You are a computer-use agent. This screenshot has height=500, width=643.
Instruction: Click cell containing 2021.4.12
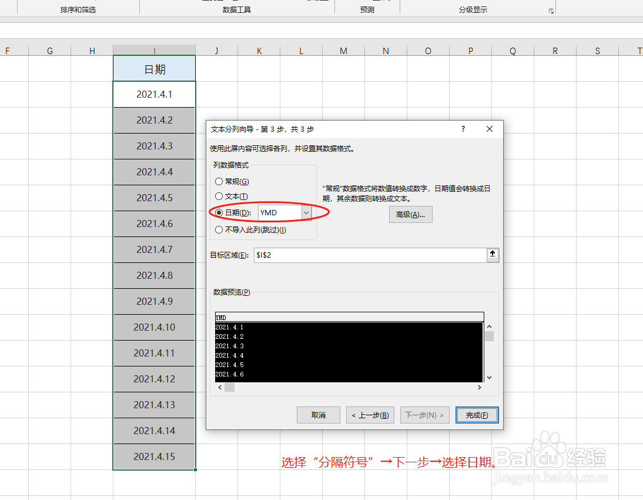point(154,379)
